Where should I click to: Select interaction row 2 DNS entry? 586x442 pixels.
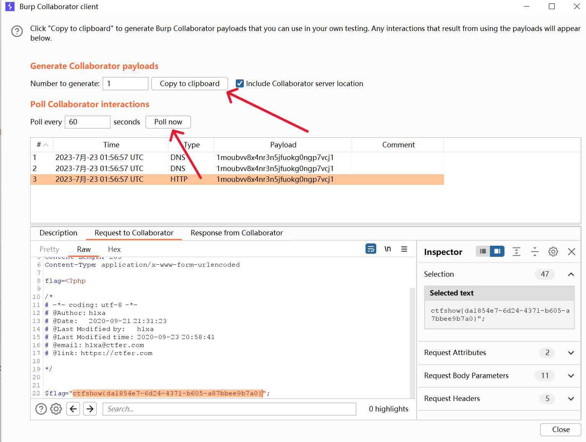(x=237, y=168)
